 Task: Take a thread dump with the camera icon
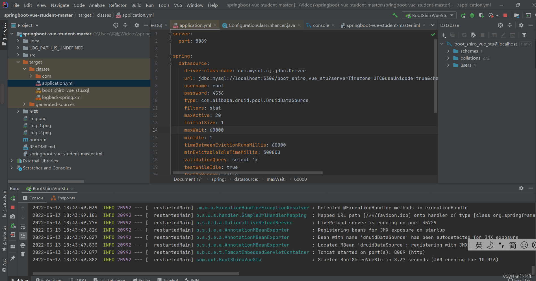pyautogui.click(x=13, y=216)
